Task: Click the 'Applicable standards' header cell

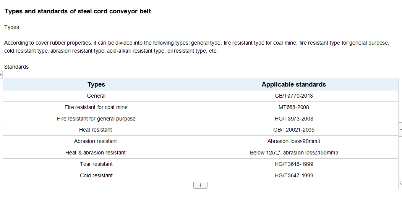Action: 294,84
